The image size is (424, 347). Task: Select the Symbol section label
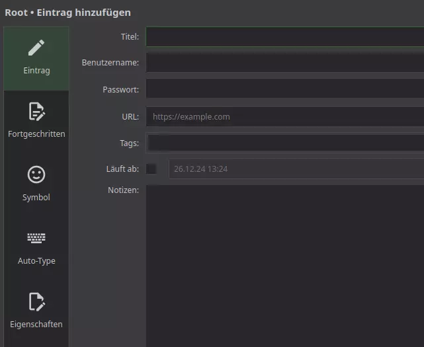point(36,197)
